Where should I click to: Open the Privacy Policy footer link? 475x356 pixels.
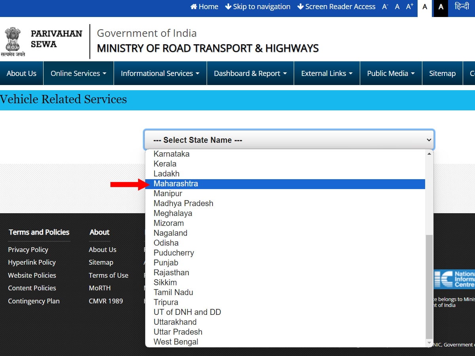click(28, 250)
